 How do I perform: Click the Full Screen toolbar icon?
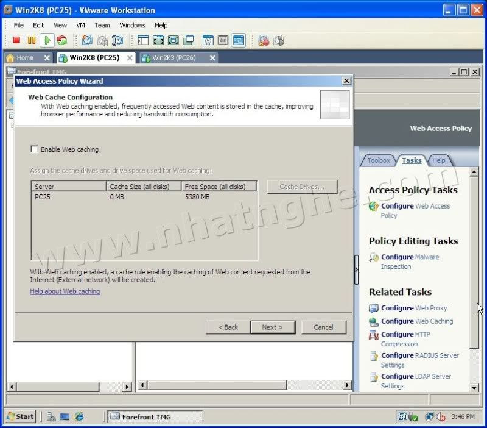click(x=173, y=40)
